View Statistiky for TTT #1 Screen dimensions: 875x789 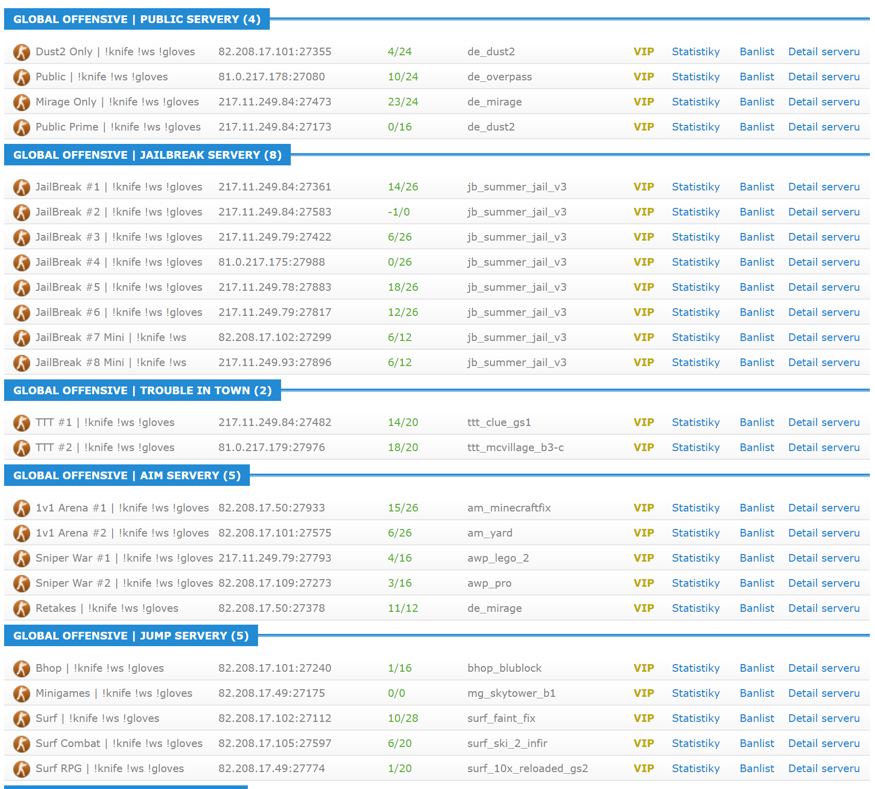tap(696, 422)
